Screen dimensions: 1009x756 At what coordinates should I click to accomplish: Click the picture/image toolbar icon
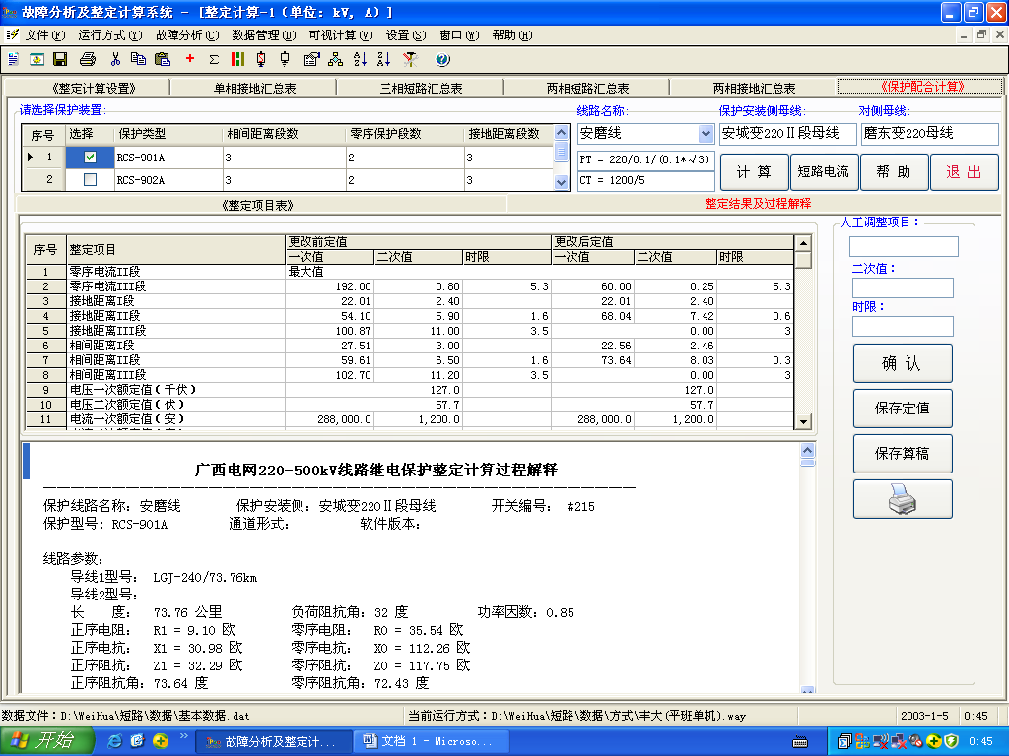click(x=36, y=60)
